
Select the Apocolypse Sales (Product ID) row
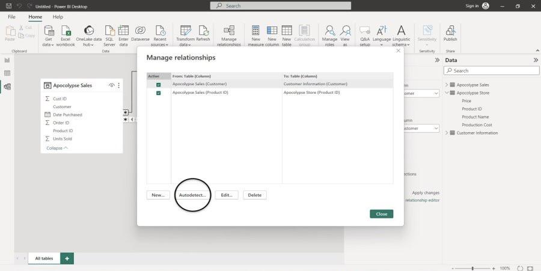(270, 93)
